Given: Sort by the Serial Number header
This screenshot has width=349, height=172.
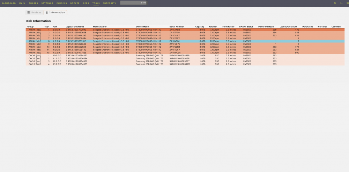Looking at the screenshot, I should [x=177, y=27].
